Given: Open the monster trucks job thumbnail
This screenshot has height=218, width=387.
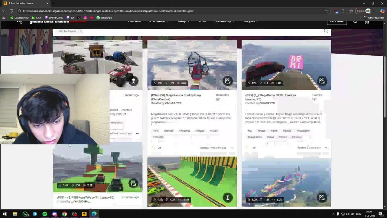Looking at the screenshot, I should click(x=98, y=57).
